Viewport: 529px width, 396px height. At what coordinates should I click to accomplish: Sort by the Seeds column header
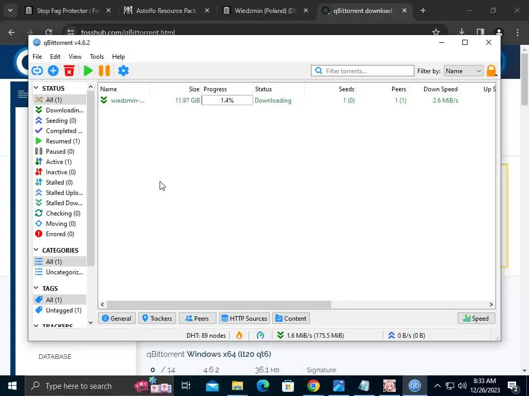pos(331,89)
